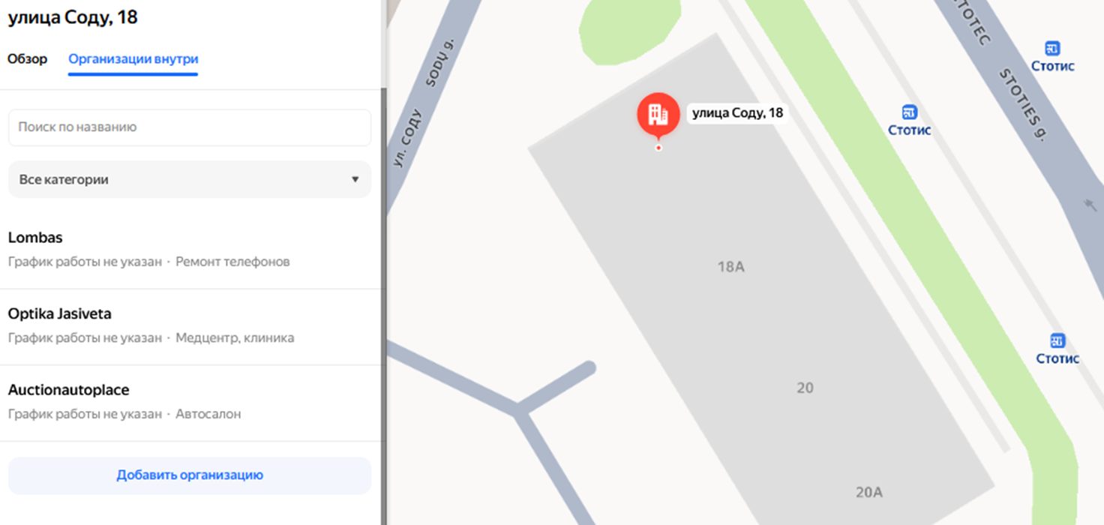
Task: Open the Optika Jasiveta organization entry
Action: click(190, 327)
